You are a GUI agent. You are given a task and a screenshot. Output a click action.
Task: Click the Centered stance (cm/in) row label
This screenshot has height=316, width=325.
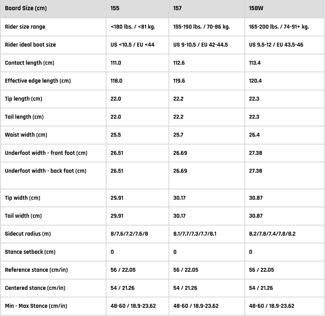pos(35,288)
